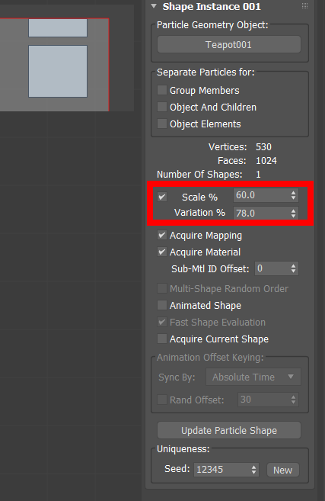Disable Acquire Material checkbox
This screenshot has height=501, width=325.
162,252
